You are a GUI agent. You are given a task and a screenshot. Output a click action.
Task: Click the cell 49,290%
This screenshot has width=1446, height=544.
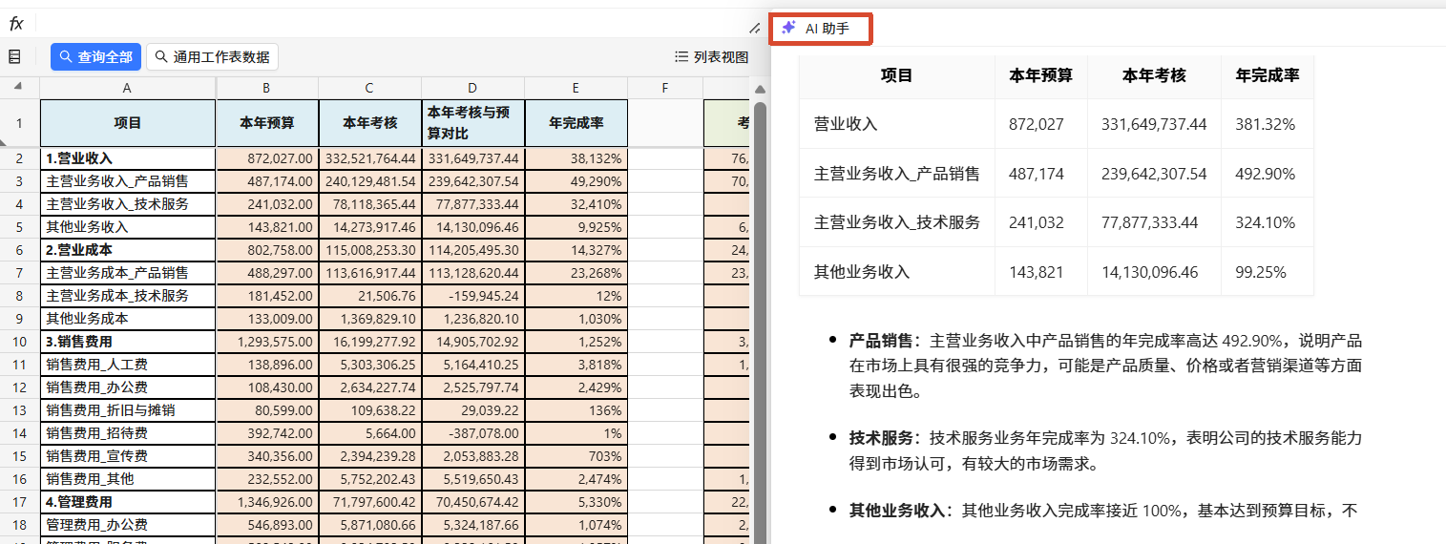pyautogui.click(x=576, y=181)
